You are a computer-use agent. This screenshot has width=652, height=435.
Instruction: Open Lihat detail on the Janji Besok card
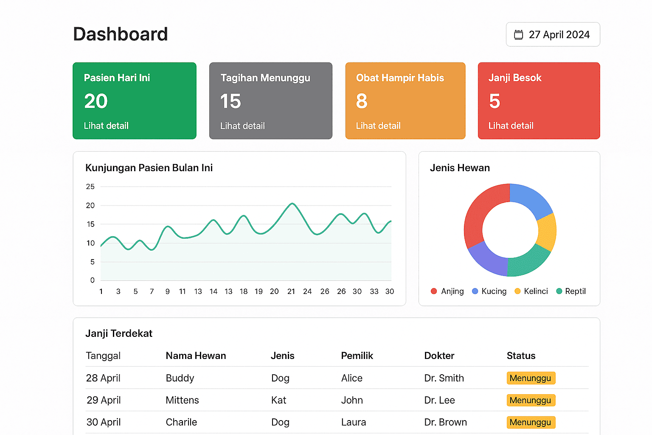tap(511, 126)
